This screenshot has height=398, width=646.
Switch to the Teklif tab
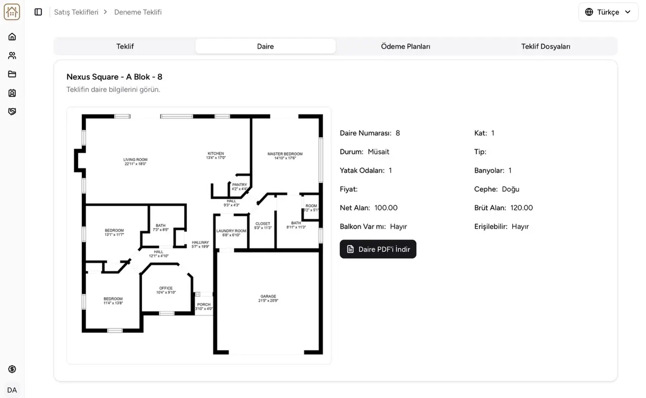click(125, 46)
